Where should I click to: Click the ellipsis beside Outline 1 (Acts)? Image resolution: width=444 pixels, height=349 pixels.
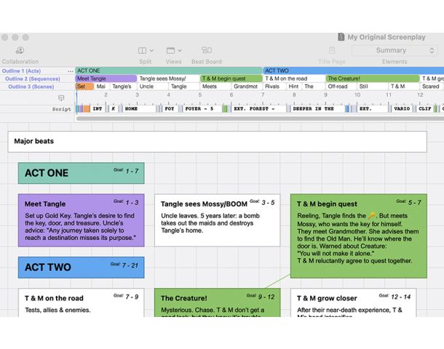click(x=71, y=71)
